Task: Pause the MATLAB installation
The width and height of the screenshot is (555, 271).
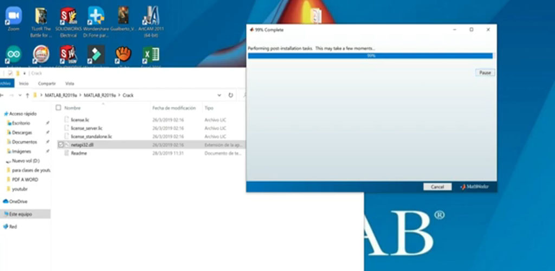Action: pyautogui.click(x=485, y=73)
